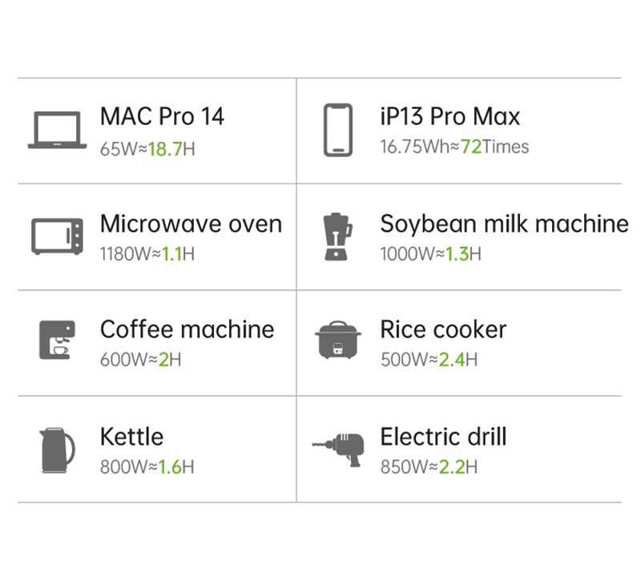Click the 850W≈2.2H runtime text

coord(429,466)
